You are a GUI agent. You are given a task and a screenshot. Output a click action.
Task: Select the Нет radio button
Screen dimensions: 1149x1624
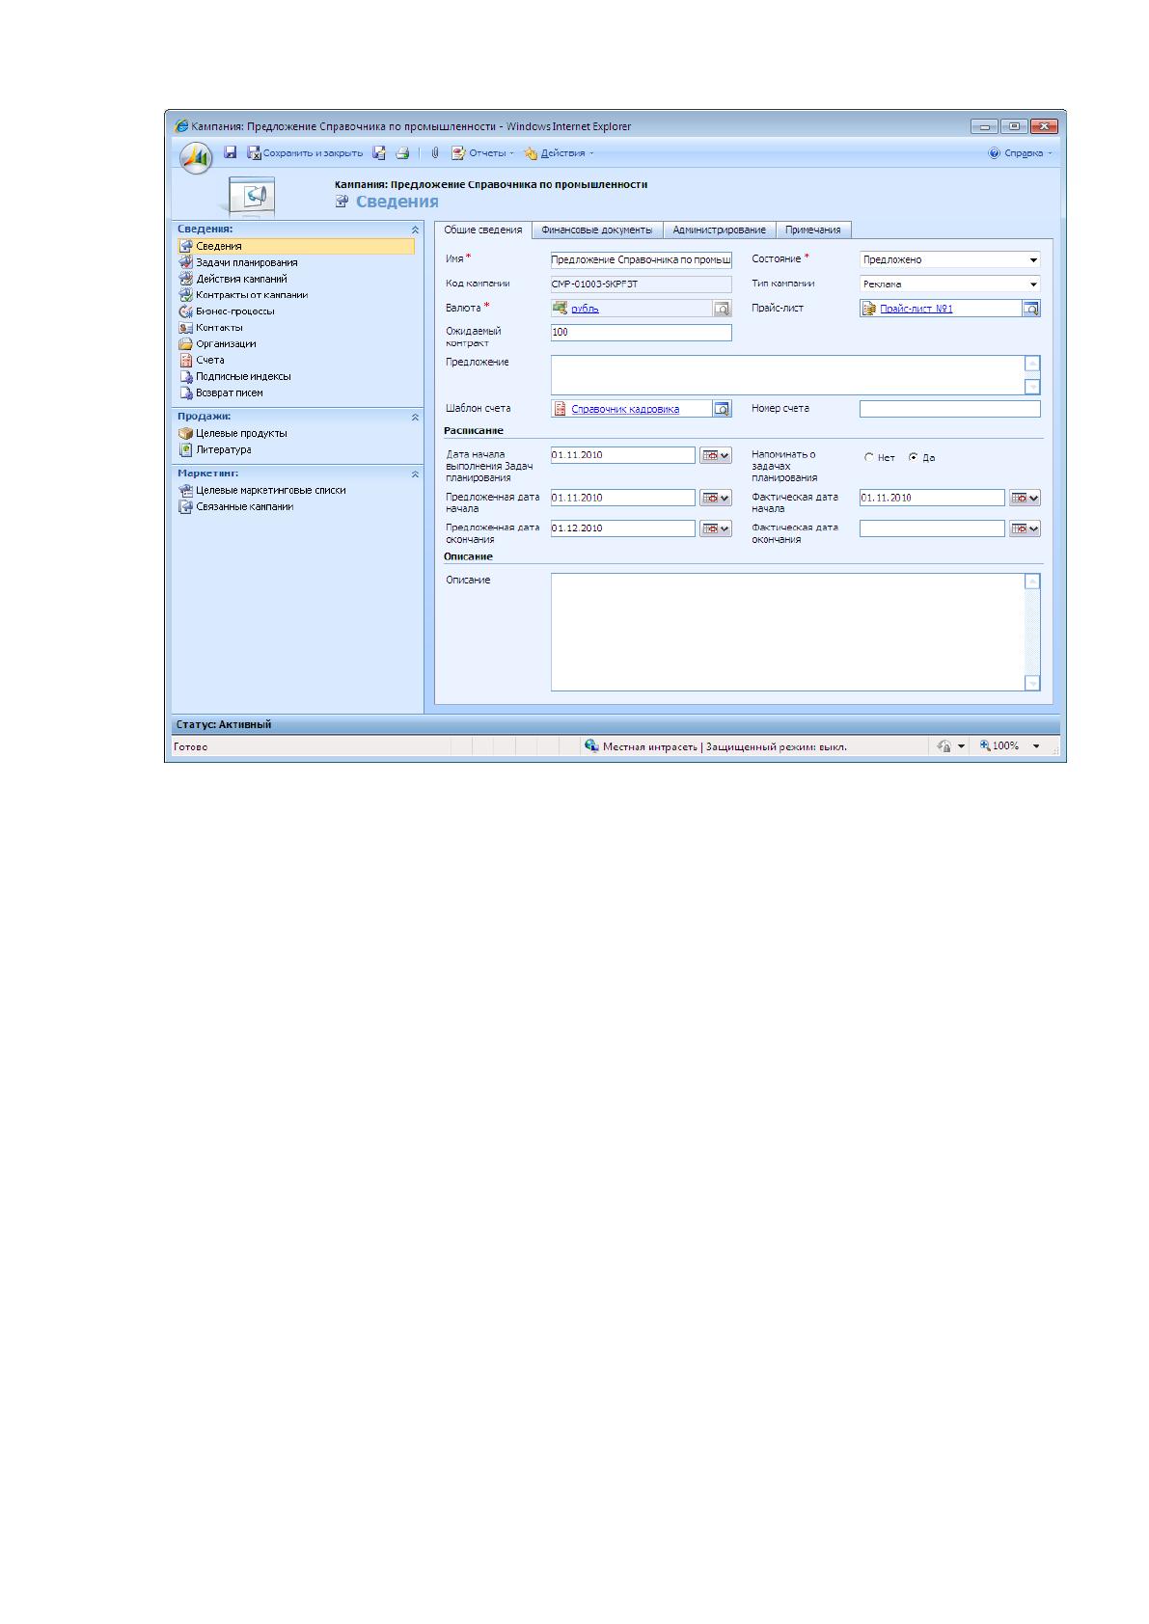[869, 458]
